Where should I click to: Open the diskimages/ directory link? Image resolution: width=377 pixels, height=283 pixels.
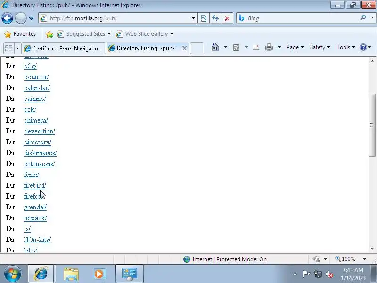coord(41,153)
